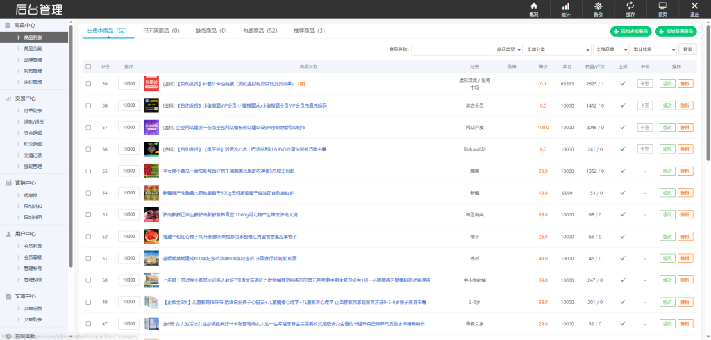This screenshot has width=711, height=340.
Task: Click the green 上架 checkmark for product 59
Action: (x=623, y=83)
